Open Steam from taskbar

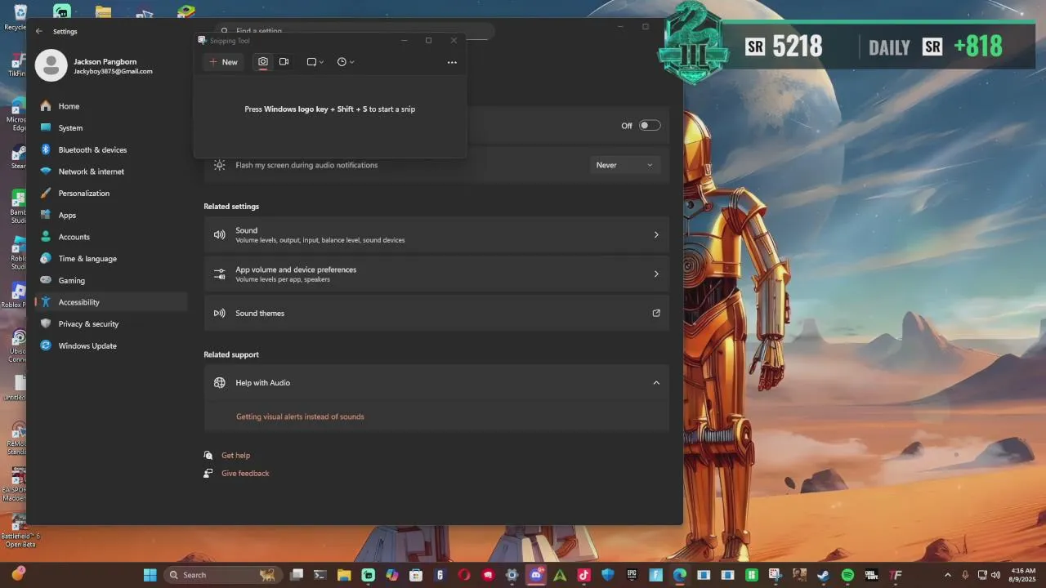pyautogui.click(x=823, y=575)
